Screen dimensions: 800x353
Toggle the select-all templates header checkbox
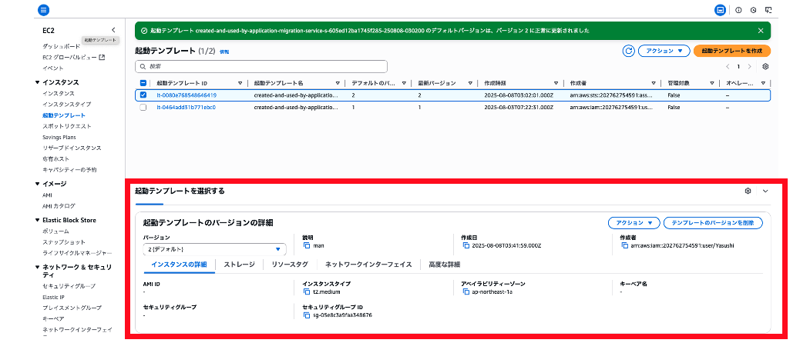[x=143, y=83]
